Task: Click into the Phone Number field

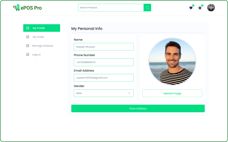Action: [104, 62]
